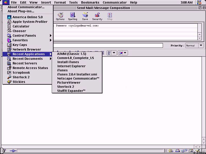The image size is (206, 154).
Task: Open the Priority dropdown set to Normal
Action: [x=194, y=46]
